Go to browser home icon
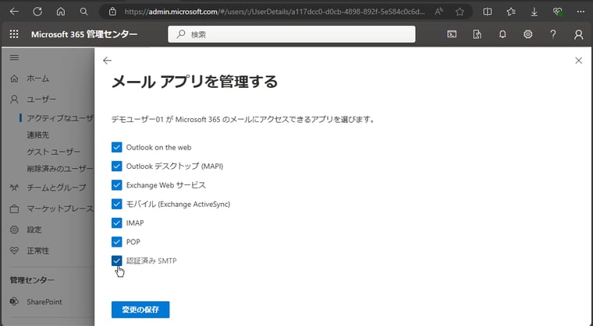 (61, 12)
